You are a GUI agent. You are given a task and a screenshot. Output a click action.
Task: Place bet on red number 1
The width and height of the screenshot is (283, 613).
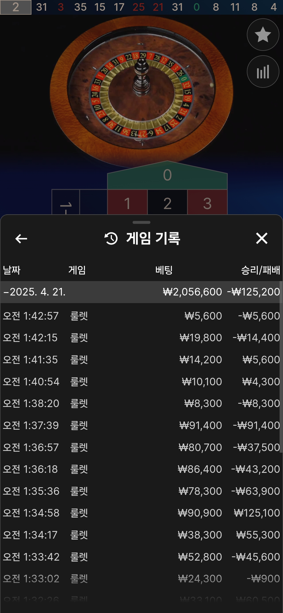coord(127,202)
